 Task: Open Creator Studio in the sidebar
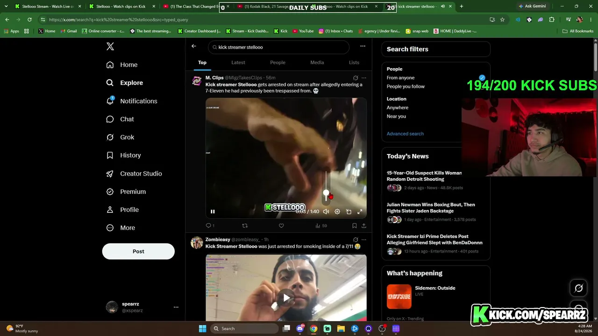(x=134, y=174)
